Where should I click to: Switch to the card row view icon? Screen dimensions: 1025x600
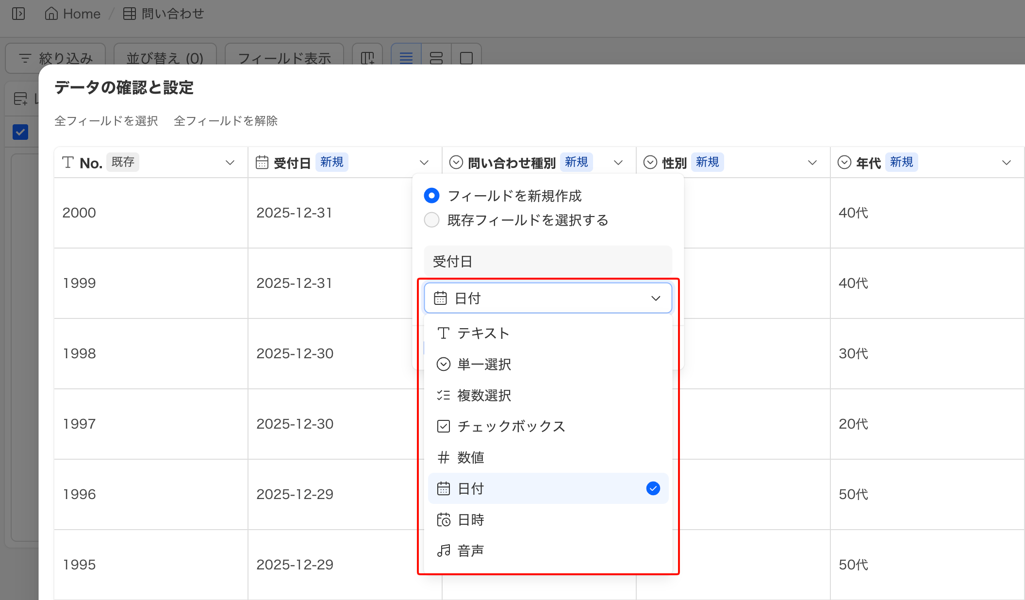click(x=436, y=58)
